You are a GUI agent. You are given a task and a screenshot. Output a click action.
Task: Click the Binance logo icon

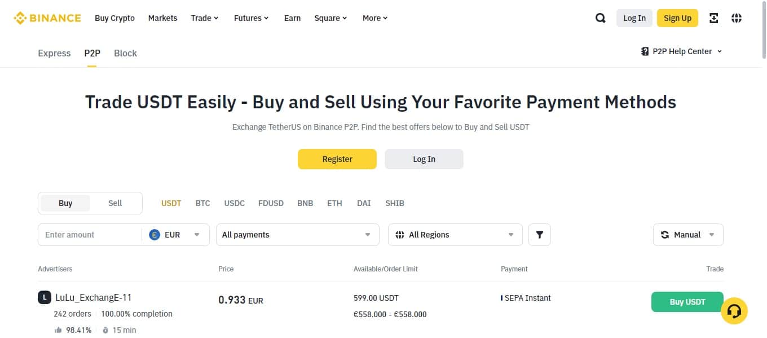coord(20,18)
